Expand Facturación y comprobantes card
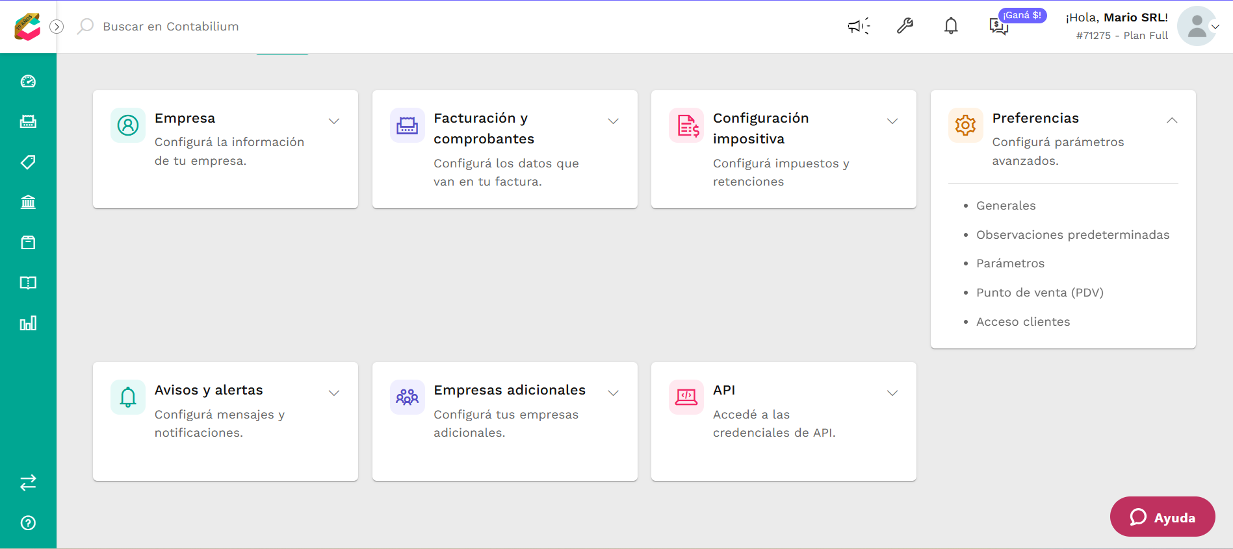The width and height of the screenshot is (1233, 549). click(x=613, y=121)
